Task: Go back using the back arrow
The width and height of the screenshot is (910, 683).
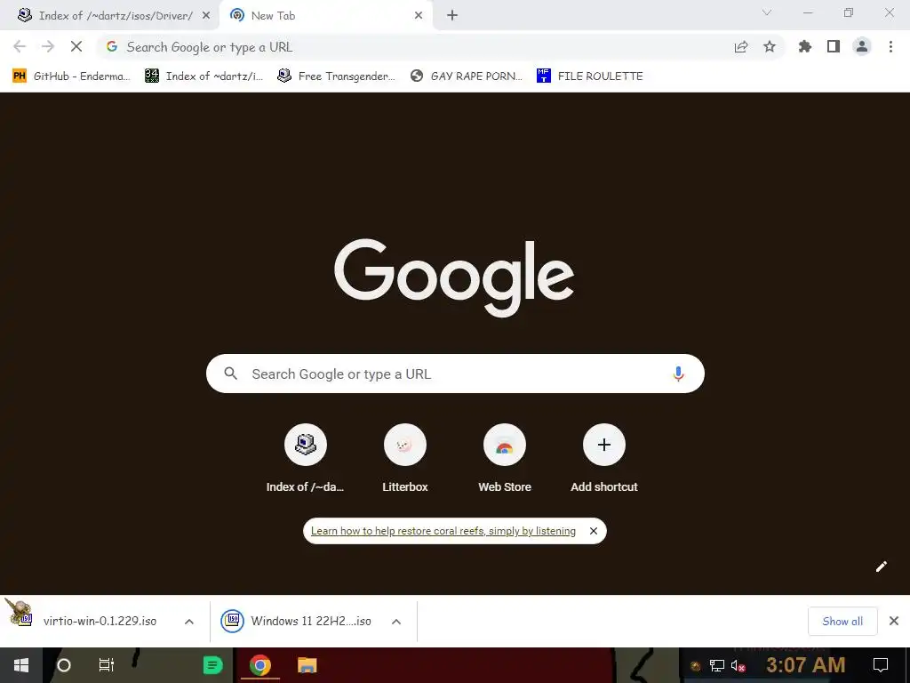Action: coord(20,46)
